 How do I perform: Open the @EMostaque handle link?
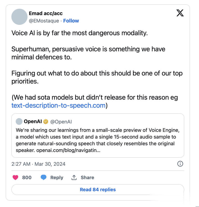pyautogui.click(x=44, y=21)
